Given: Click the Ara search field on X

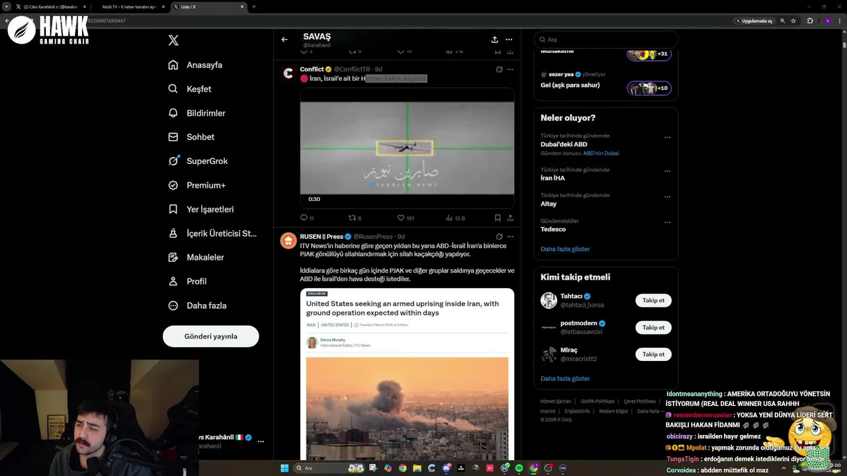Looking at the screenshot, I should click(605, 40).
